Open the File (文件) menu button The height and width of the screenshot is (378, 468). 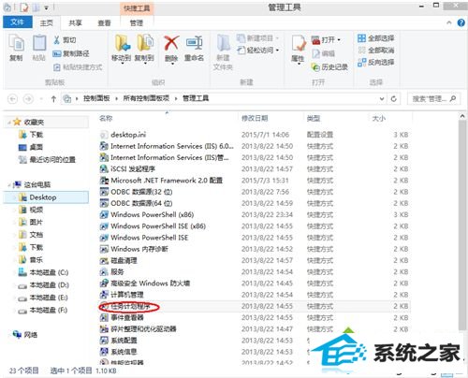pos(18,22)
